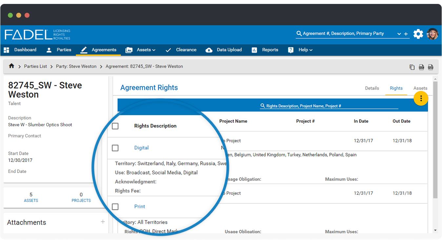Navigate to Parties List breadcrumb

click(35, 66)
